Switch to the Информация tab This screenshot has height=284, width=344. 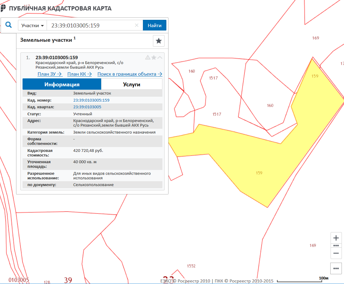(x=62, y=84)
